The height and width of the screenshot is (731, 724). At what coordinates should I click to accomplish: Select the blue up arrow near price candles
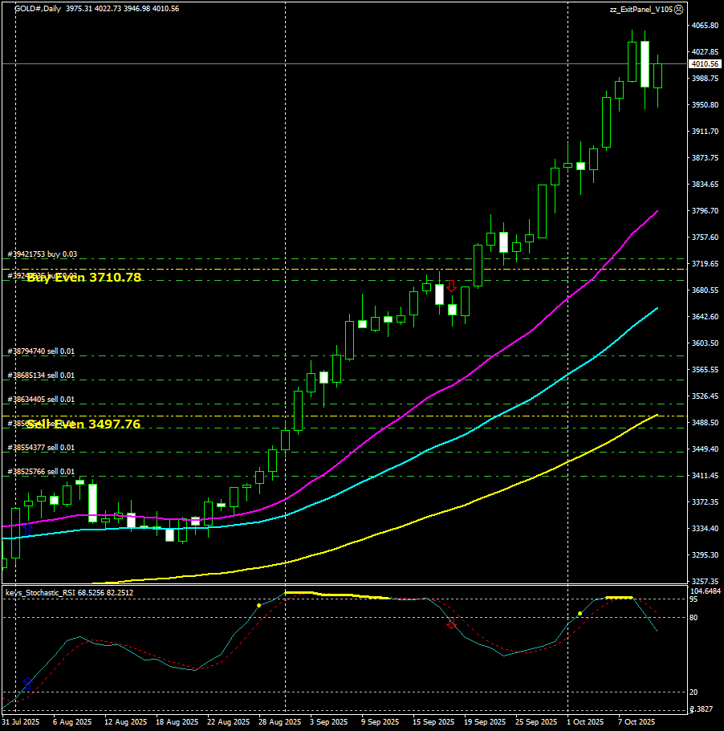coord(26,530)
